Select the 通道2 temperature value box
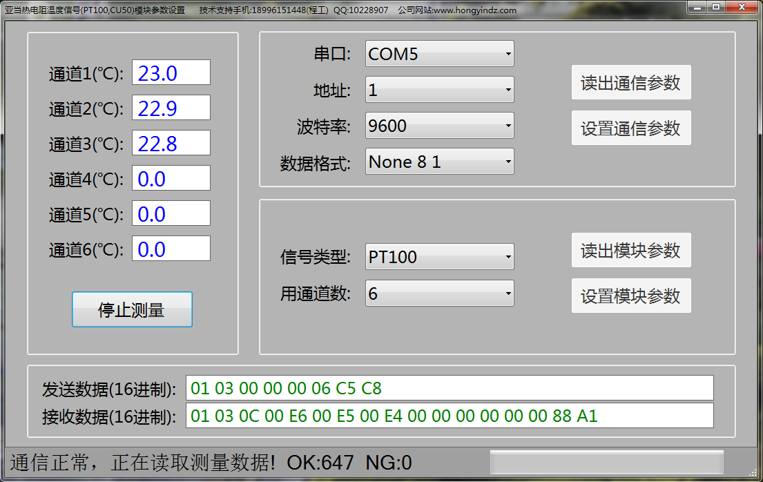 (x=171, y=108)
